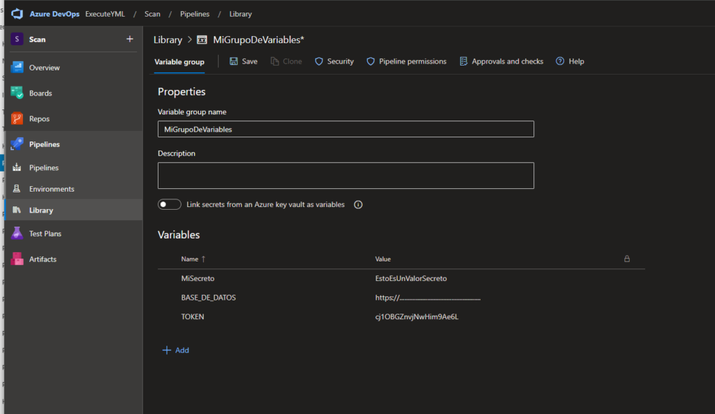Expand the Pipelines section in sidebar
This screenshot has width=715, height=414.
pos(44,144)
